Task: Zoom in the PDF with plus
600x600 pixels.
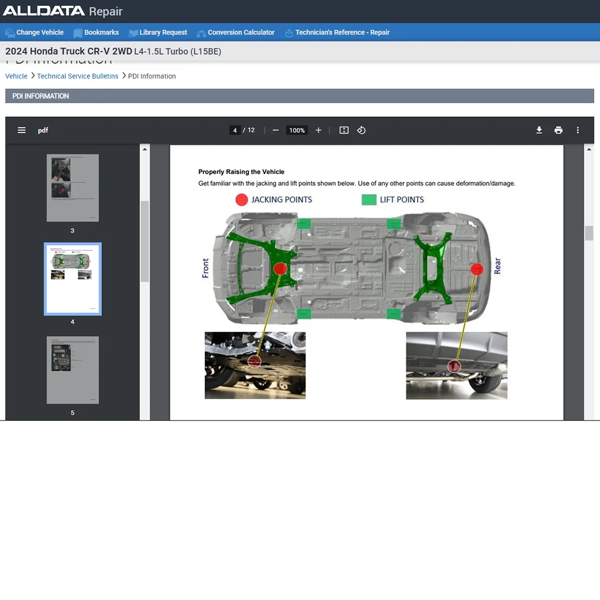Action: pos(319,130)
